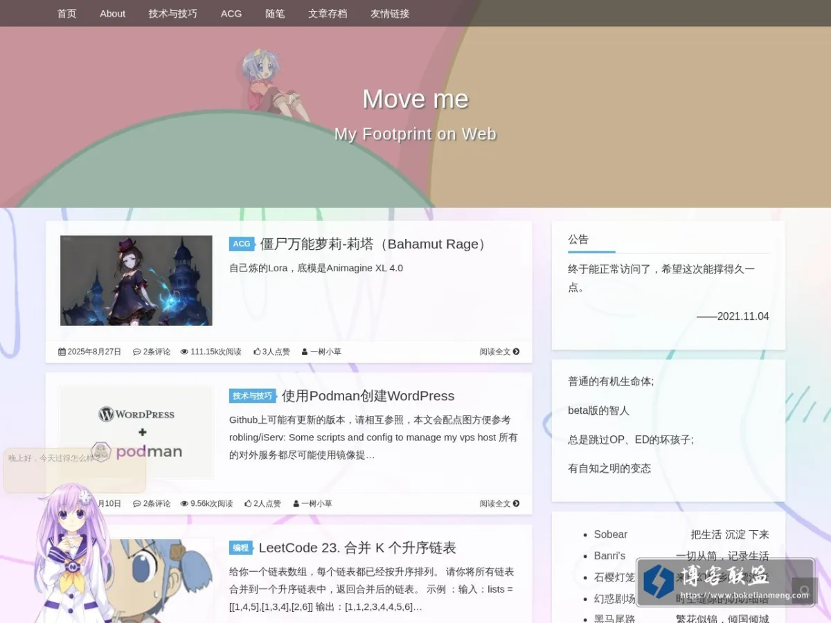Click the 2条评论 text on 僵尸万能萝莉 post
This screenshot has height=623, width=831.
(x=157, y=352)
